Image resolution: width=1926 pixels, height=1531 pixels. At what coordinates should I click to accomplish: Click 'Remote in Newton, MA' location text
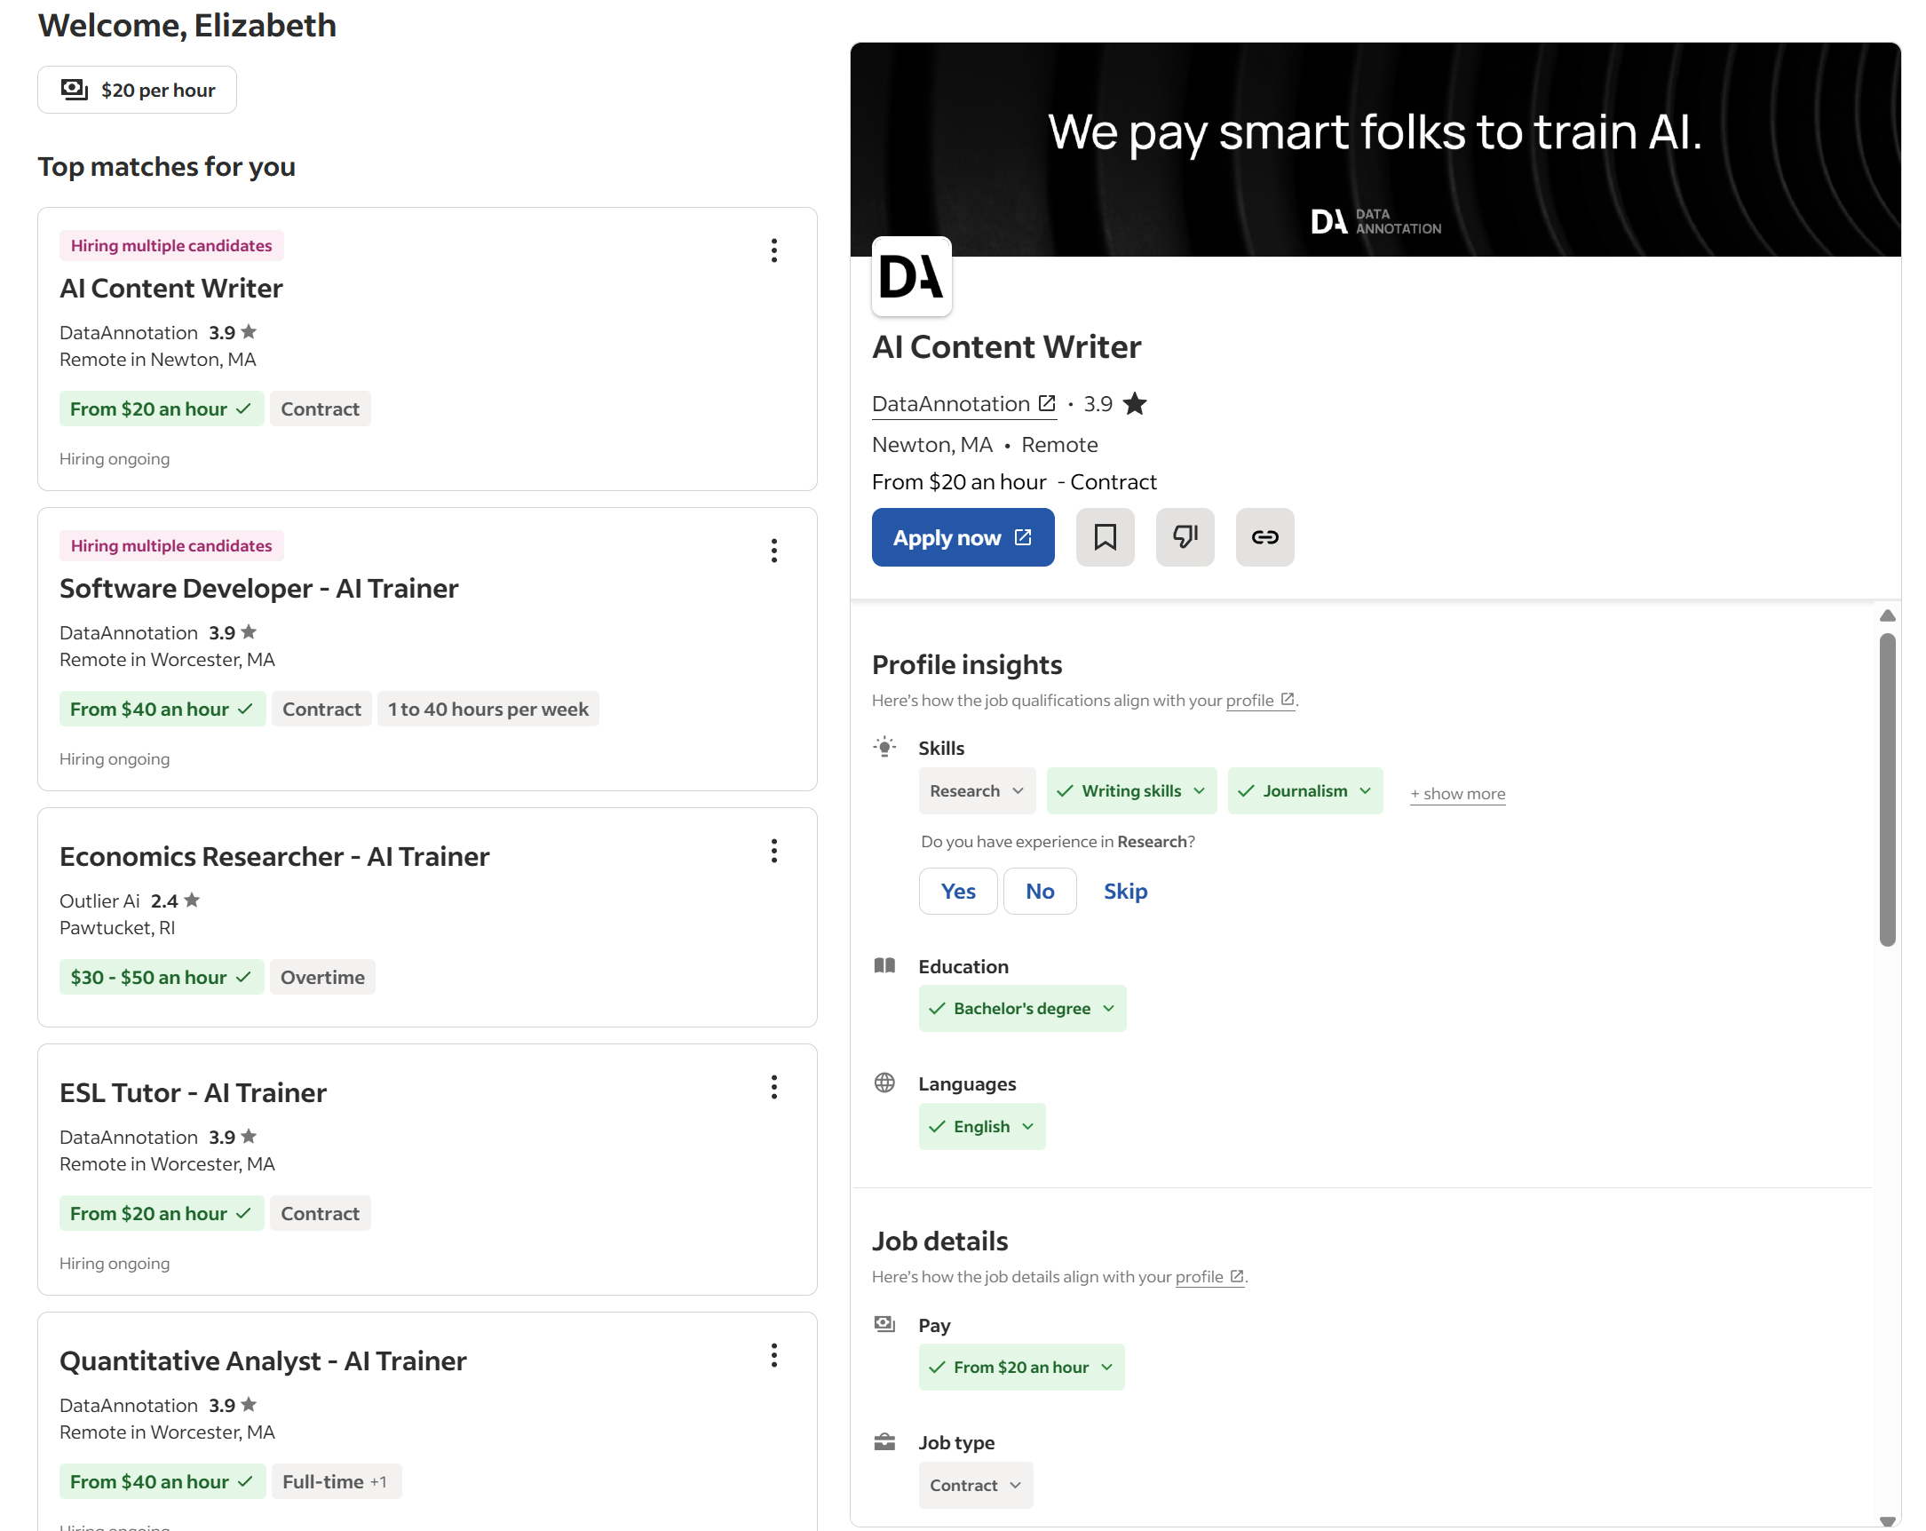click(157, 359)
